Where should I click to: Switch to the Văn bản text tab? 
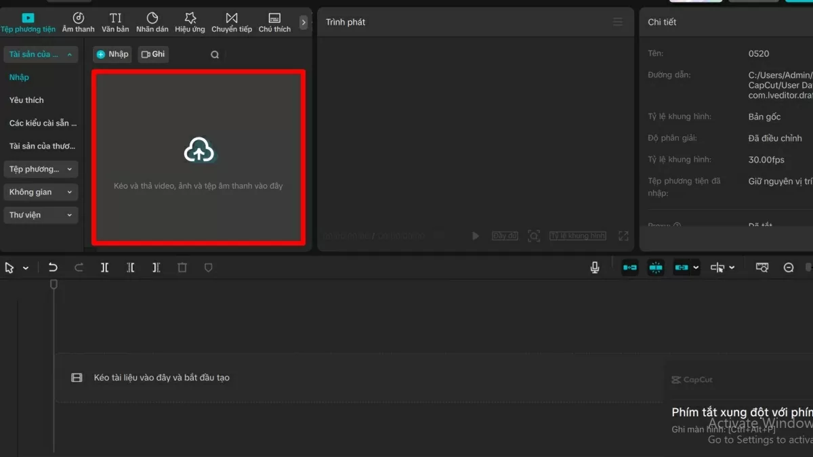(x=115, y=22)
